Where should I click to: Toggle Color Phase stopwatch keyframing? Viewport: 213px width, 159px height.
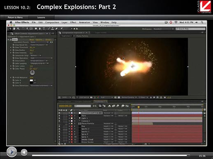14,69
